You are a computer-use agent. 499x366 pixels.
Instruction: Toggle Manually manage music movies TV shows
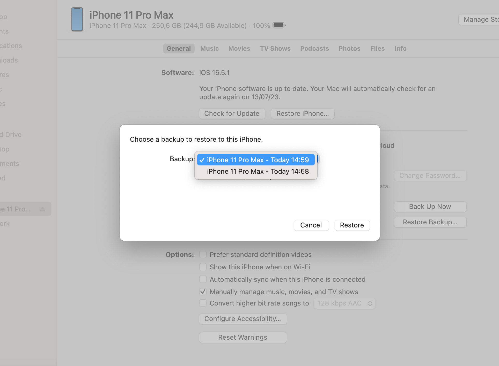tap(203, 291)
